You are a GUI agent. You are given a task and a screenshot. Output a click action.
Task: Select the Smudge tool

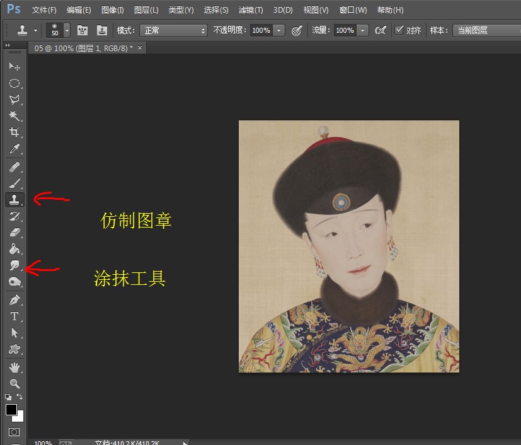[14, 265]
